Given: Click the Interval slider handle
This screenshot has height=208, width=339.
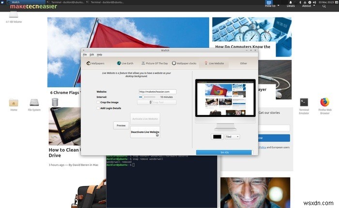Looking at the screenshot, I should pyautogui.click(x=143, y=97).
